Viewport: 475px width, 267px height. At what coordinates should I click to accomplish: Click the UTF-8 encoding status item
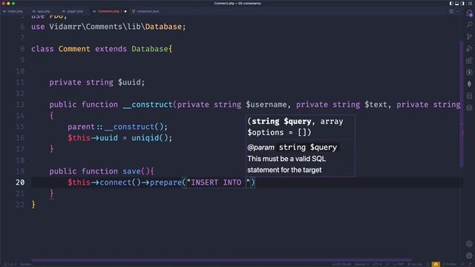[377, 264]
